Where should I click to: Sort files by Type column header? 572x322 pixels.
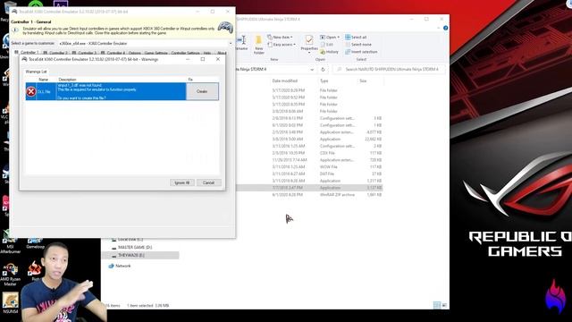point(324,80)
